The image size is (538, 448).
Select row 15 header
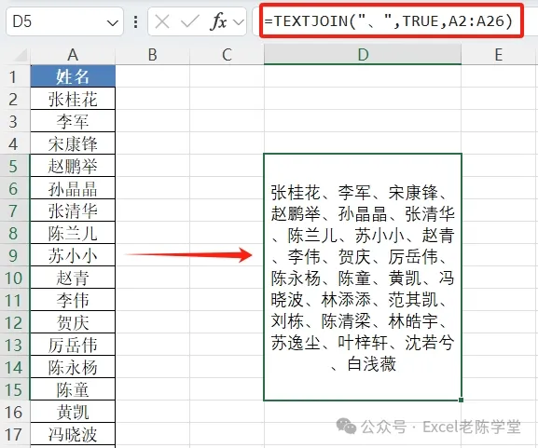pos(15,389)
